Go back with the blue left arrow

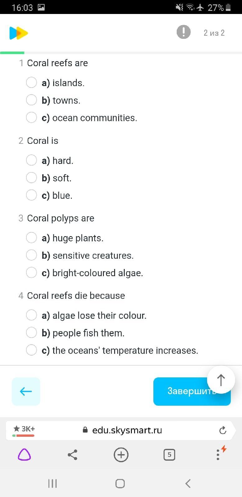pos(26,391)
